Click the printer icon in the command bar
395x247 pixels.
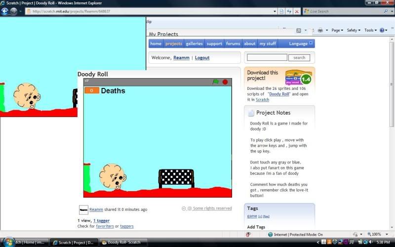pyautogui.click(x=320, y=30)
